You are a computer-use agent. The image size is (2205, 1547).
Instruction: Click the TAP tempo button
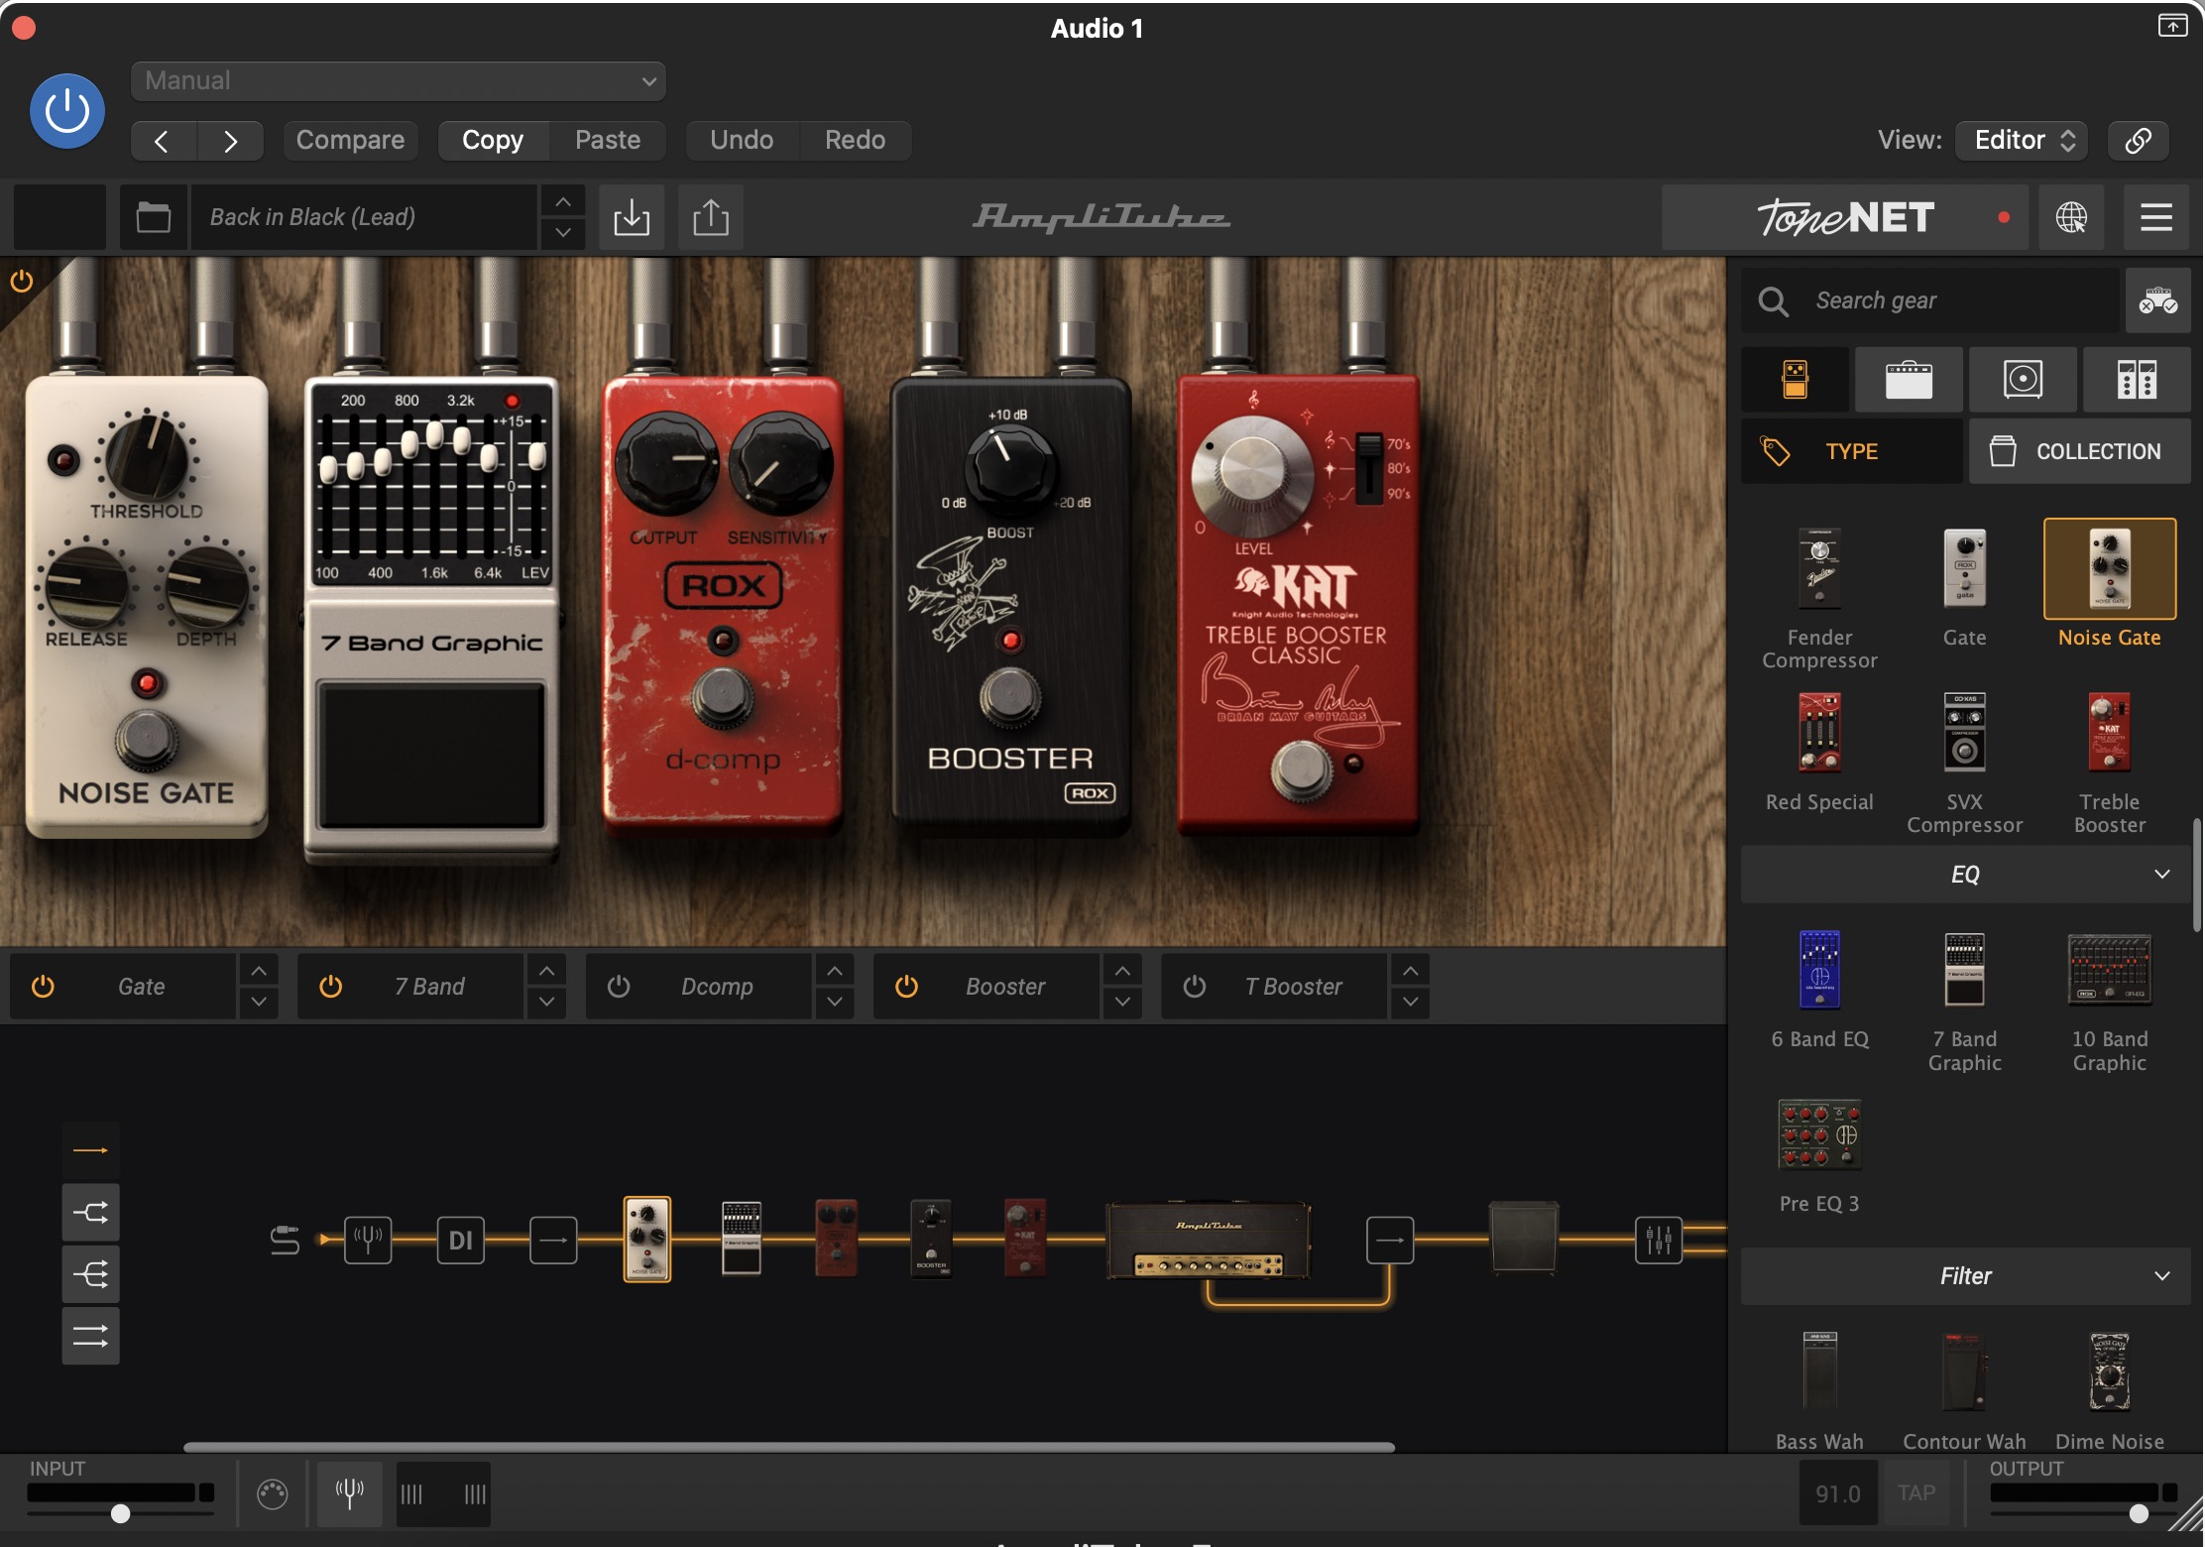pos(1915,1493)
